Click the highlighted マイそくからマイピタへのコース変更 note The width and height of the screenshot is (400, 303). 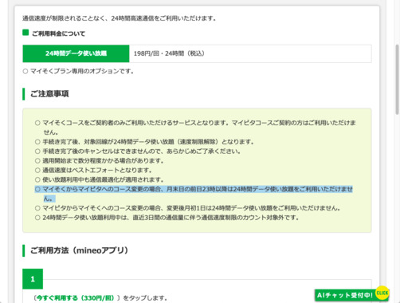tap(194, 194)
